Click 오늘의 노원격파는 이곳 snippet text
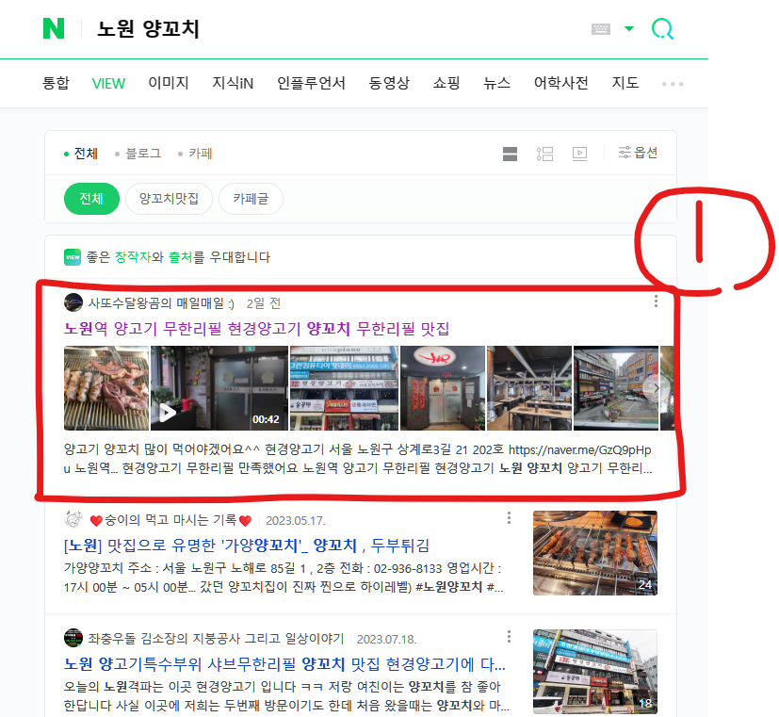779x717 pixels. [286, 696]
